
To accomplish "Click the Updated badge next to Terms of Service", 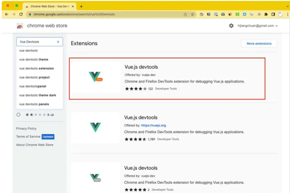I will point(48,137).
